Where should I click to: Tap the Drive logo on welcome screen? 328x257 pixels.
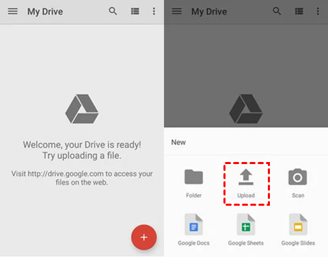[x=82, y=109]
